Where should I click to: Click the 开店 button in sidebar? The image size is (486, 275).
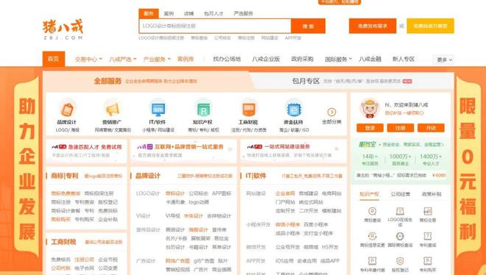(x=431, y=128)
